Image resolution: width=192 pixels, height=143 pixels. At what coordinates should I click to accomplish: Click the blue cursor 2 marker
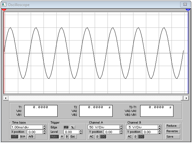(x=188, y=10)
